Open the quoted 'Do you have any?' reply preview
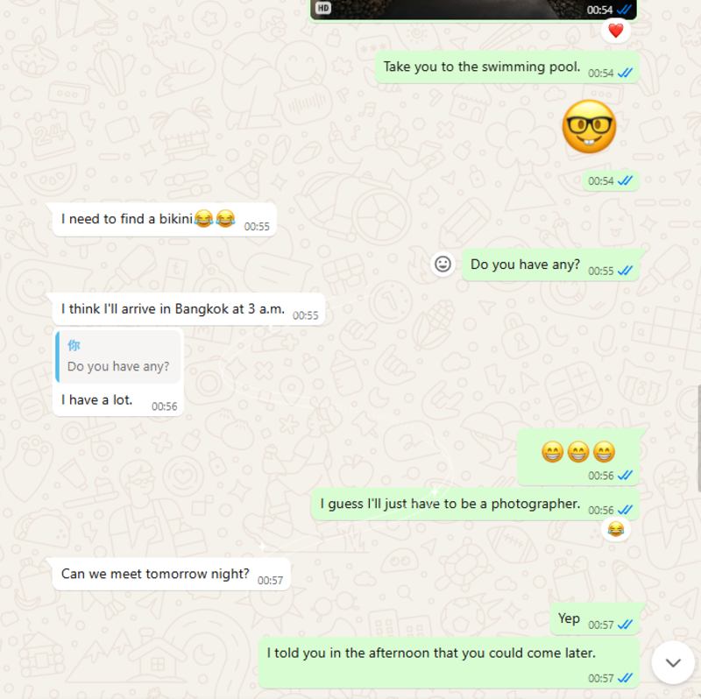 (119, 357)
